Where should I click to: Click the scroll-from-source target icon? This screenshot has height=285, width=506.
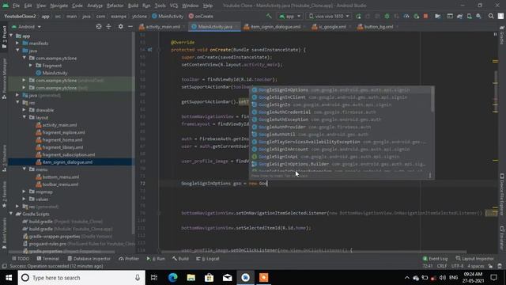(99, 27)
